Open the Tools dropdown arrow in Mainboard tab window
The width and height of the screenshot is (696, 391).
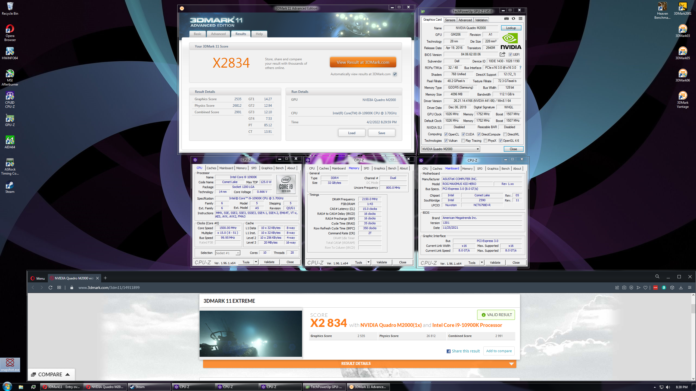click(x=482, y=263)
